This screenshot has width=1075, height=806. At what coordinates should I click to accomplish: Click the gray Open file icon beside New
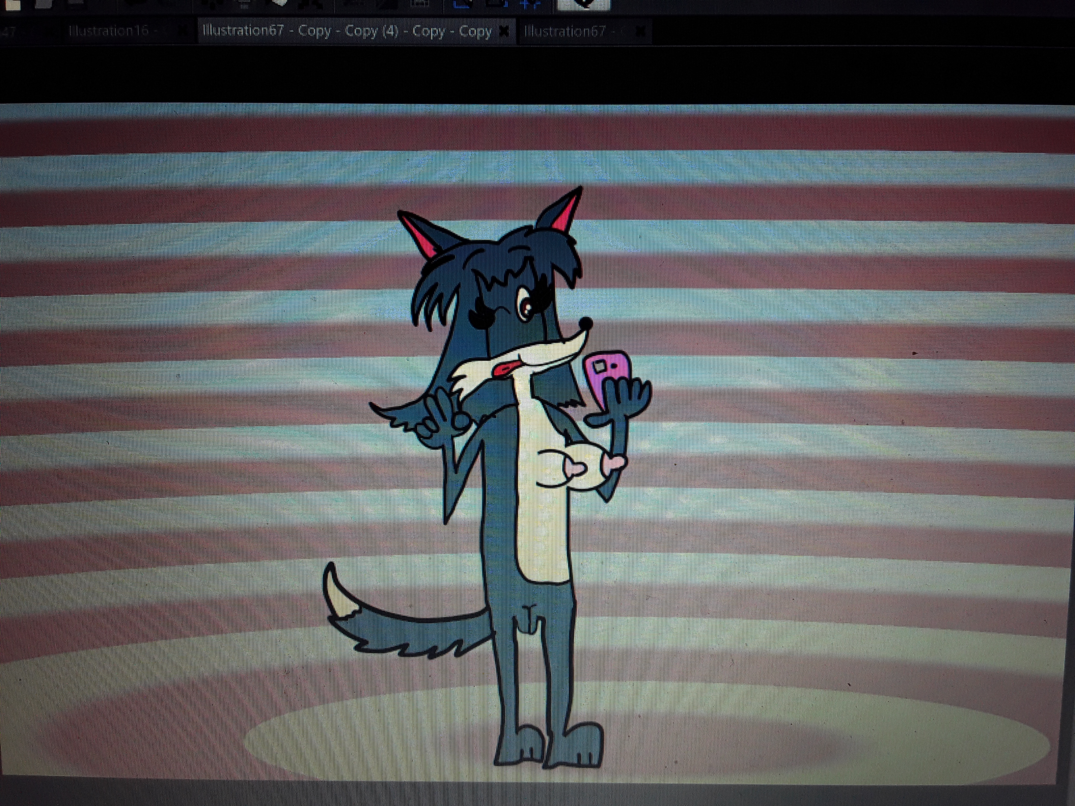44,4
